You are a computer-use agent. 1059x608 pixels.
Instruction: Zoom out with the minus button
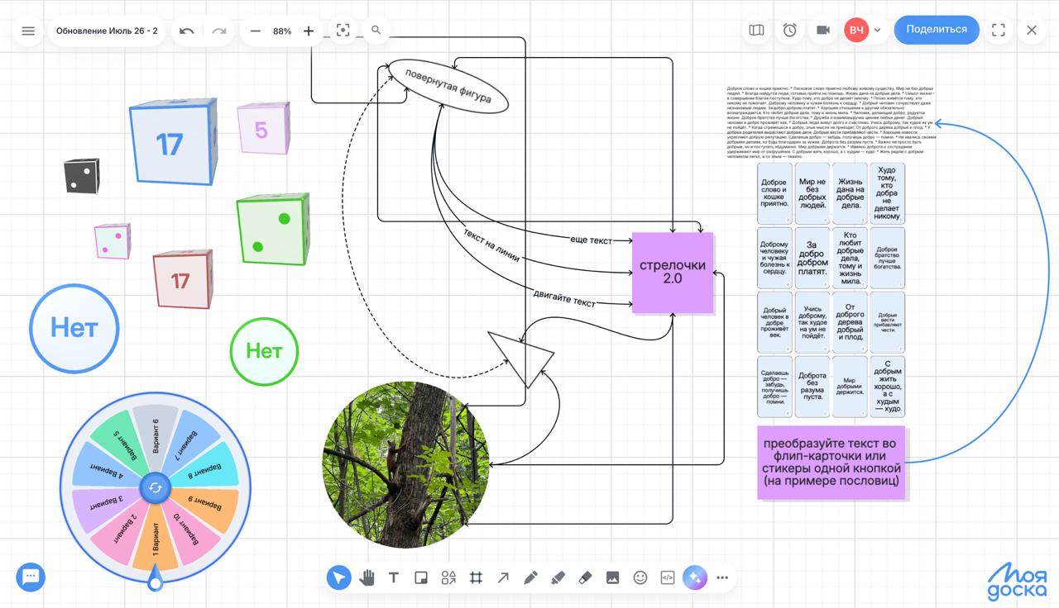(x=256, y=31)
